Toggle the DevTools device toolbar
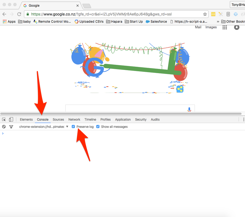 11,119
